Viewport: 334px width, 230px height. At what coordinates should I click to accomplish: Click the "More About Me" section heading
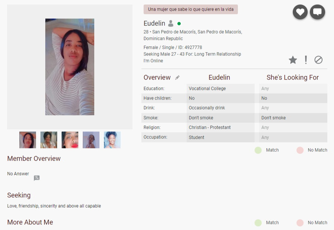pyautogui.click(x=30, y=222)
